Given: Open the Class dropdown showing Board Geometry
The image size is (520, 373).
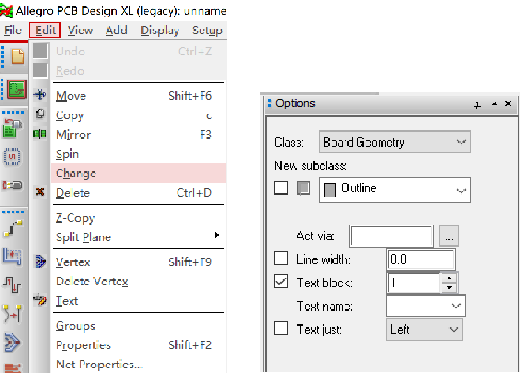Looking at the screenshot, I should 394,142.
